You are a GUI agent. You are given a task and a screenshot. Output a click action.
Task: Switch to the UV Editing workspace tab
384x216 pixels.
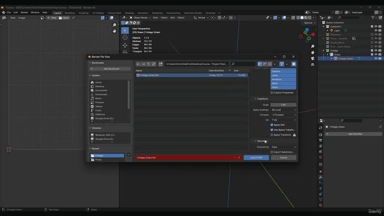[x=98, y=13]
